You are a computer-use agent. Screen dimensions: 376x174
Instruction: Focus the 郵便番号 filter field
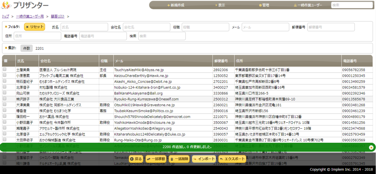[x=331, y=27]
